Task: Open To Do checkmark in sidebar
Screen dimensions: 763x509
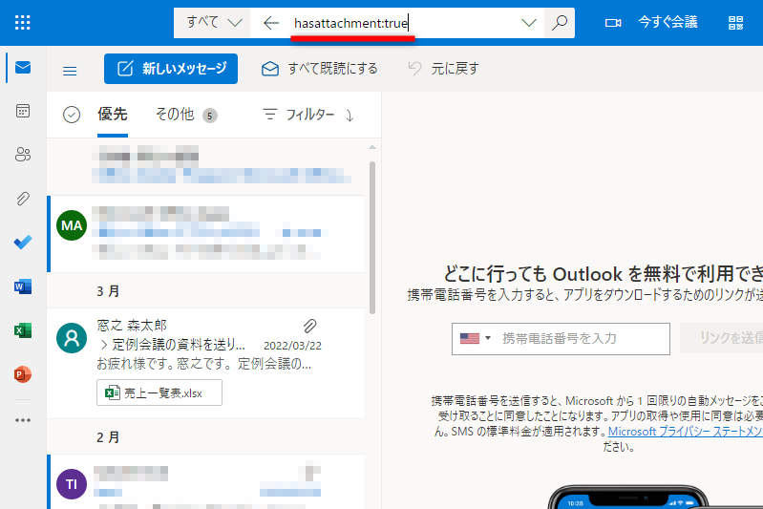Action: tap(23, 242)
